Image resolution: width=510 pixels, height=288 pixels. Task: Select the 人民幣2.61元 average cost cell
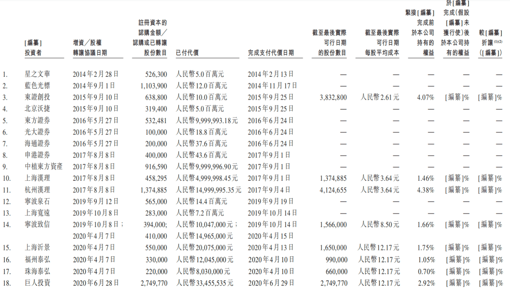pyautogui.click(x=380, y=97)
